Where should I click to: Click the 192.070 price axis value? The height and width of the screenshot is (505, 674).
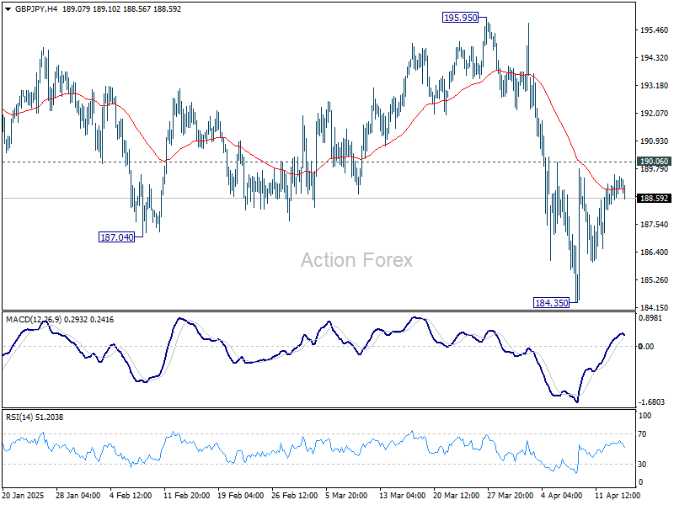[655, 114]
